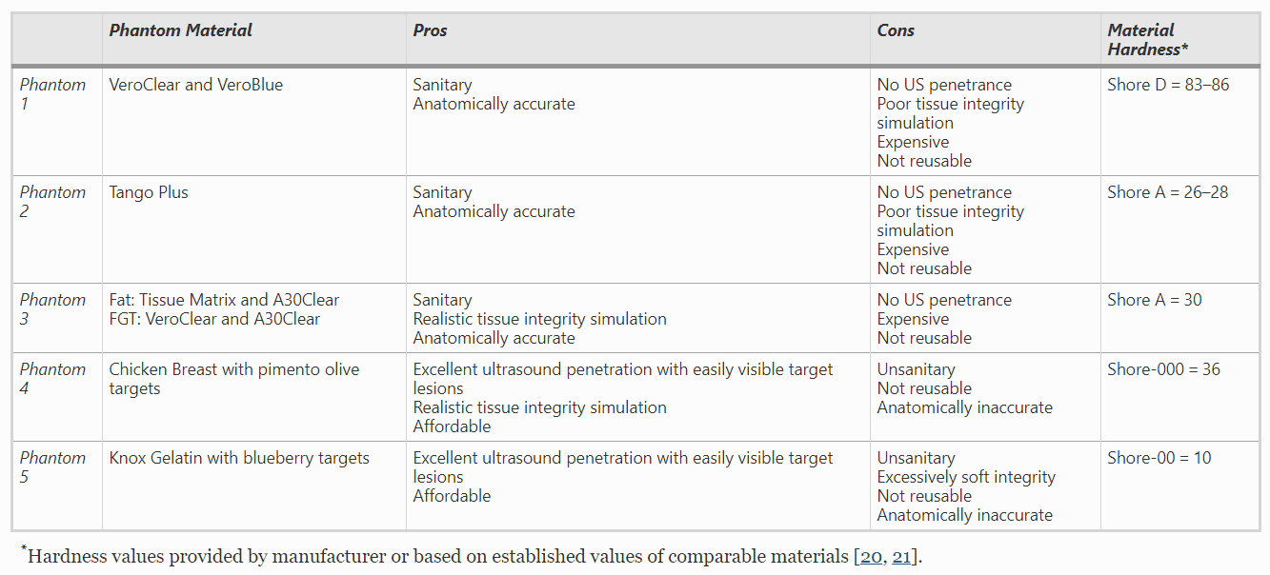Viewport: 1270px width, 575px height.
Task: Select the Phantom 4 row label
Action: tap(52, 379)
